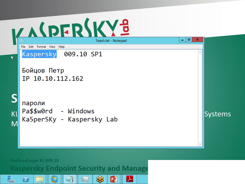Open Server Manager from the taskbar
Screen dimensions: 245x184
point(11,179)
